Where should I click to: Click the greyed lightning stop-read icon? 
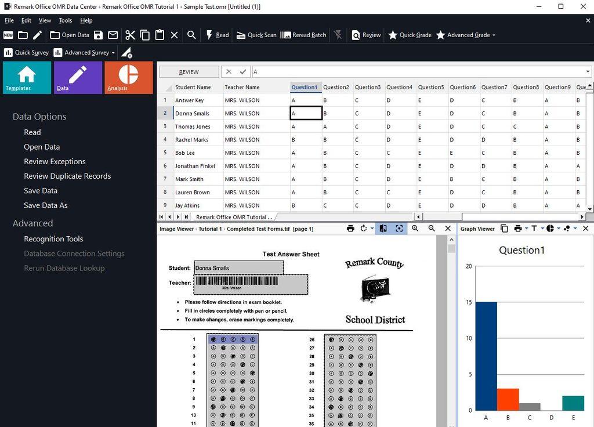338,35
